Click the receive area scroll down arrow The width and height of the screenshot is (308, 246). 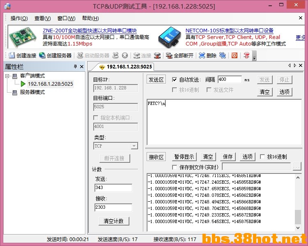point(298,228)
